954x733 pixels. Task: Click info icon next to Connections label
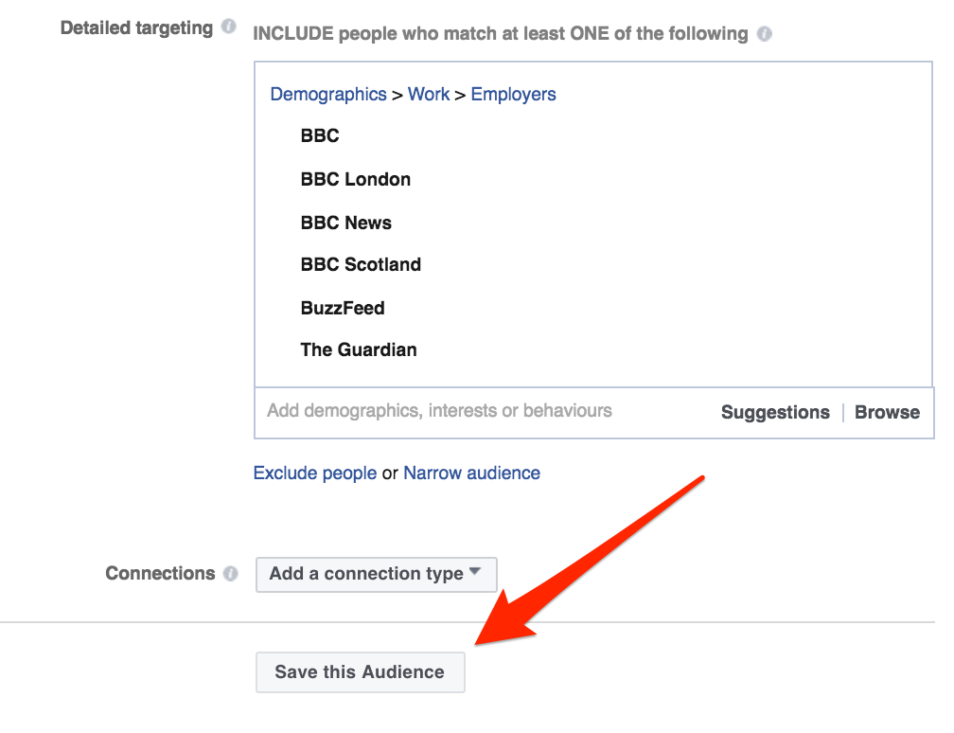(x=230, y=574)
